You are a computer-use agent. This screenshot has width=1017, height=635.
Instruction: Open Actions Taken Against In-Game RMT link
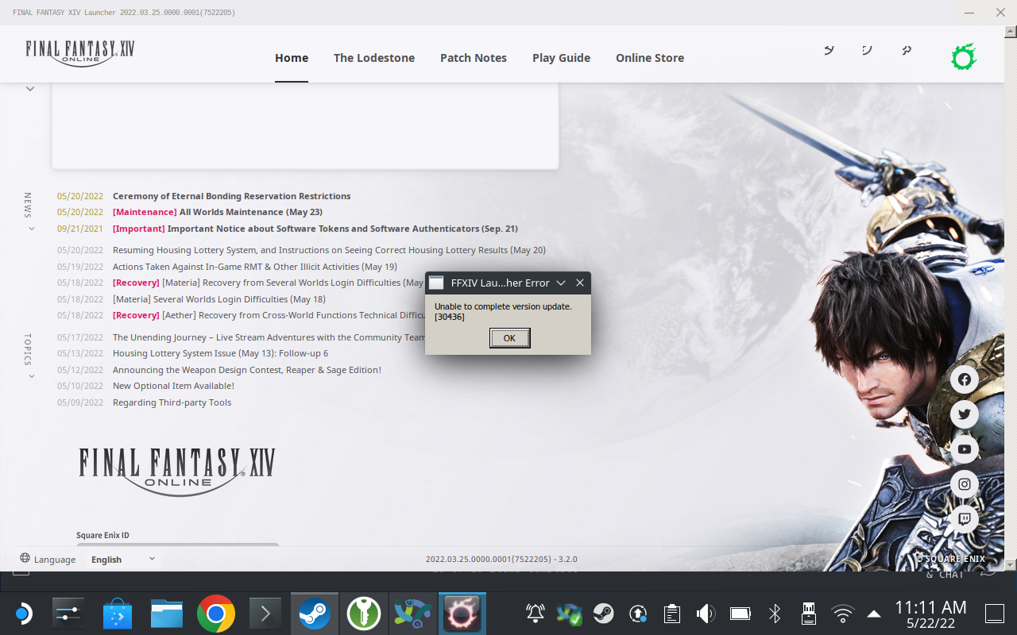(255, 267)
